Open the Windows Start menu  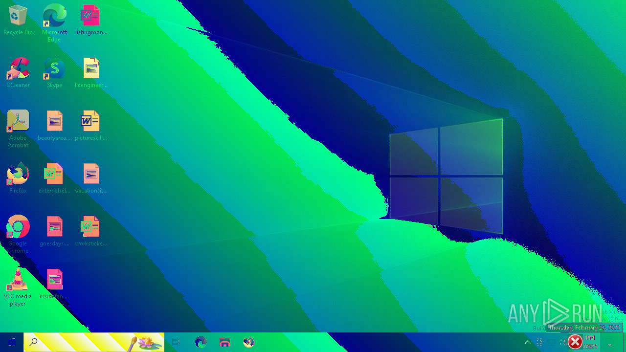[x=12, y=342]
